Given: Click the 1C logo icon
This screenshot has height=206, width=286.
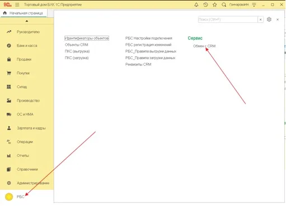Looking at the screenshot, I should pyautogui.click(x=8, y=4).
